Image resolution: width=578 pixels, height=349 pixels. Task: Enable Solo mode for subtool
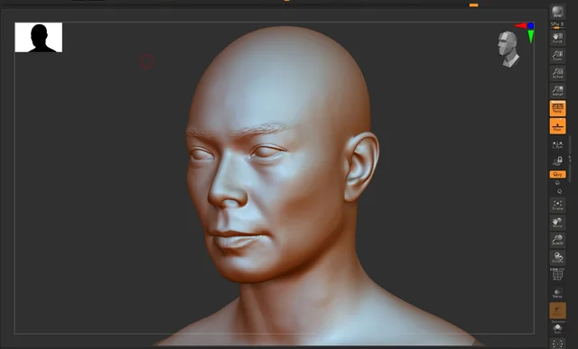(557, 329)
